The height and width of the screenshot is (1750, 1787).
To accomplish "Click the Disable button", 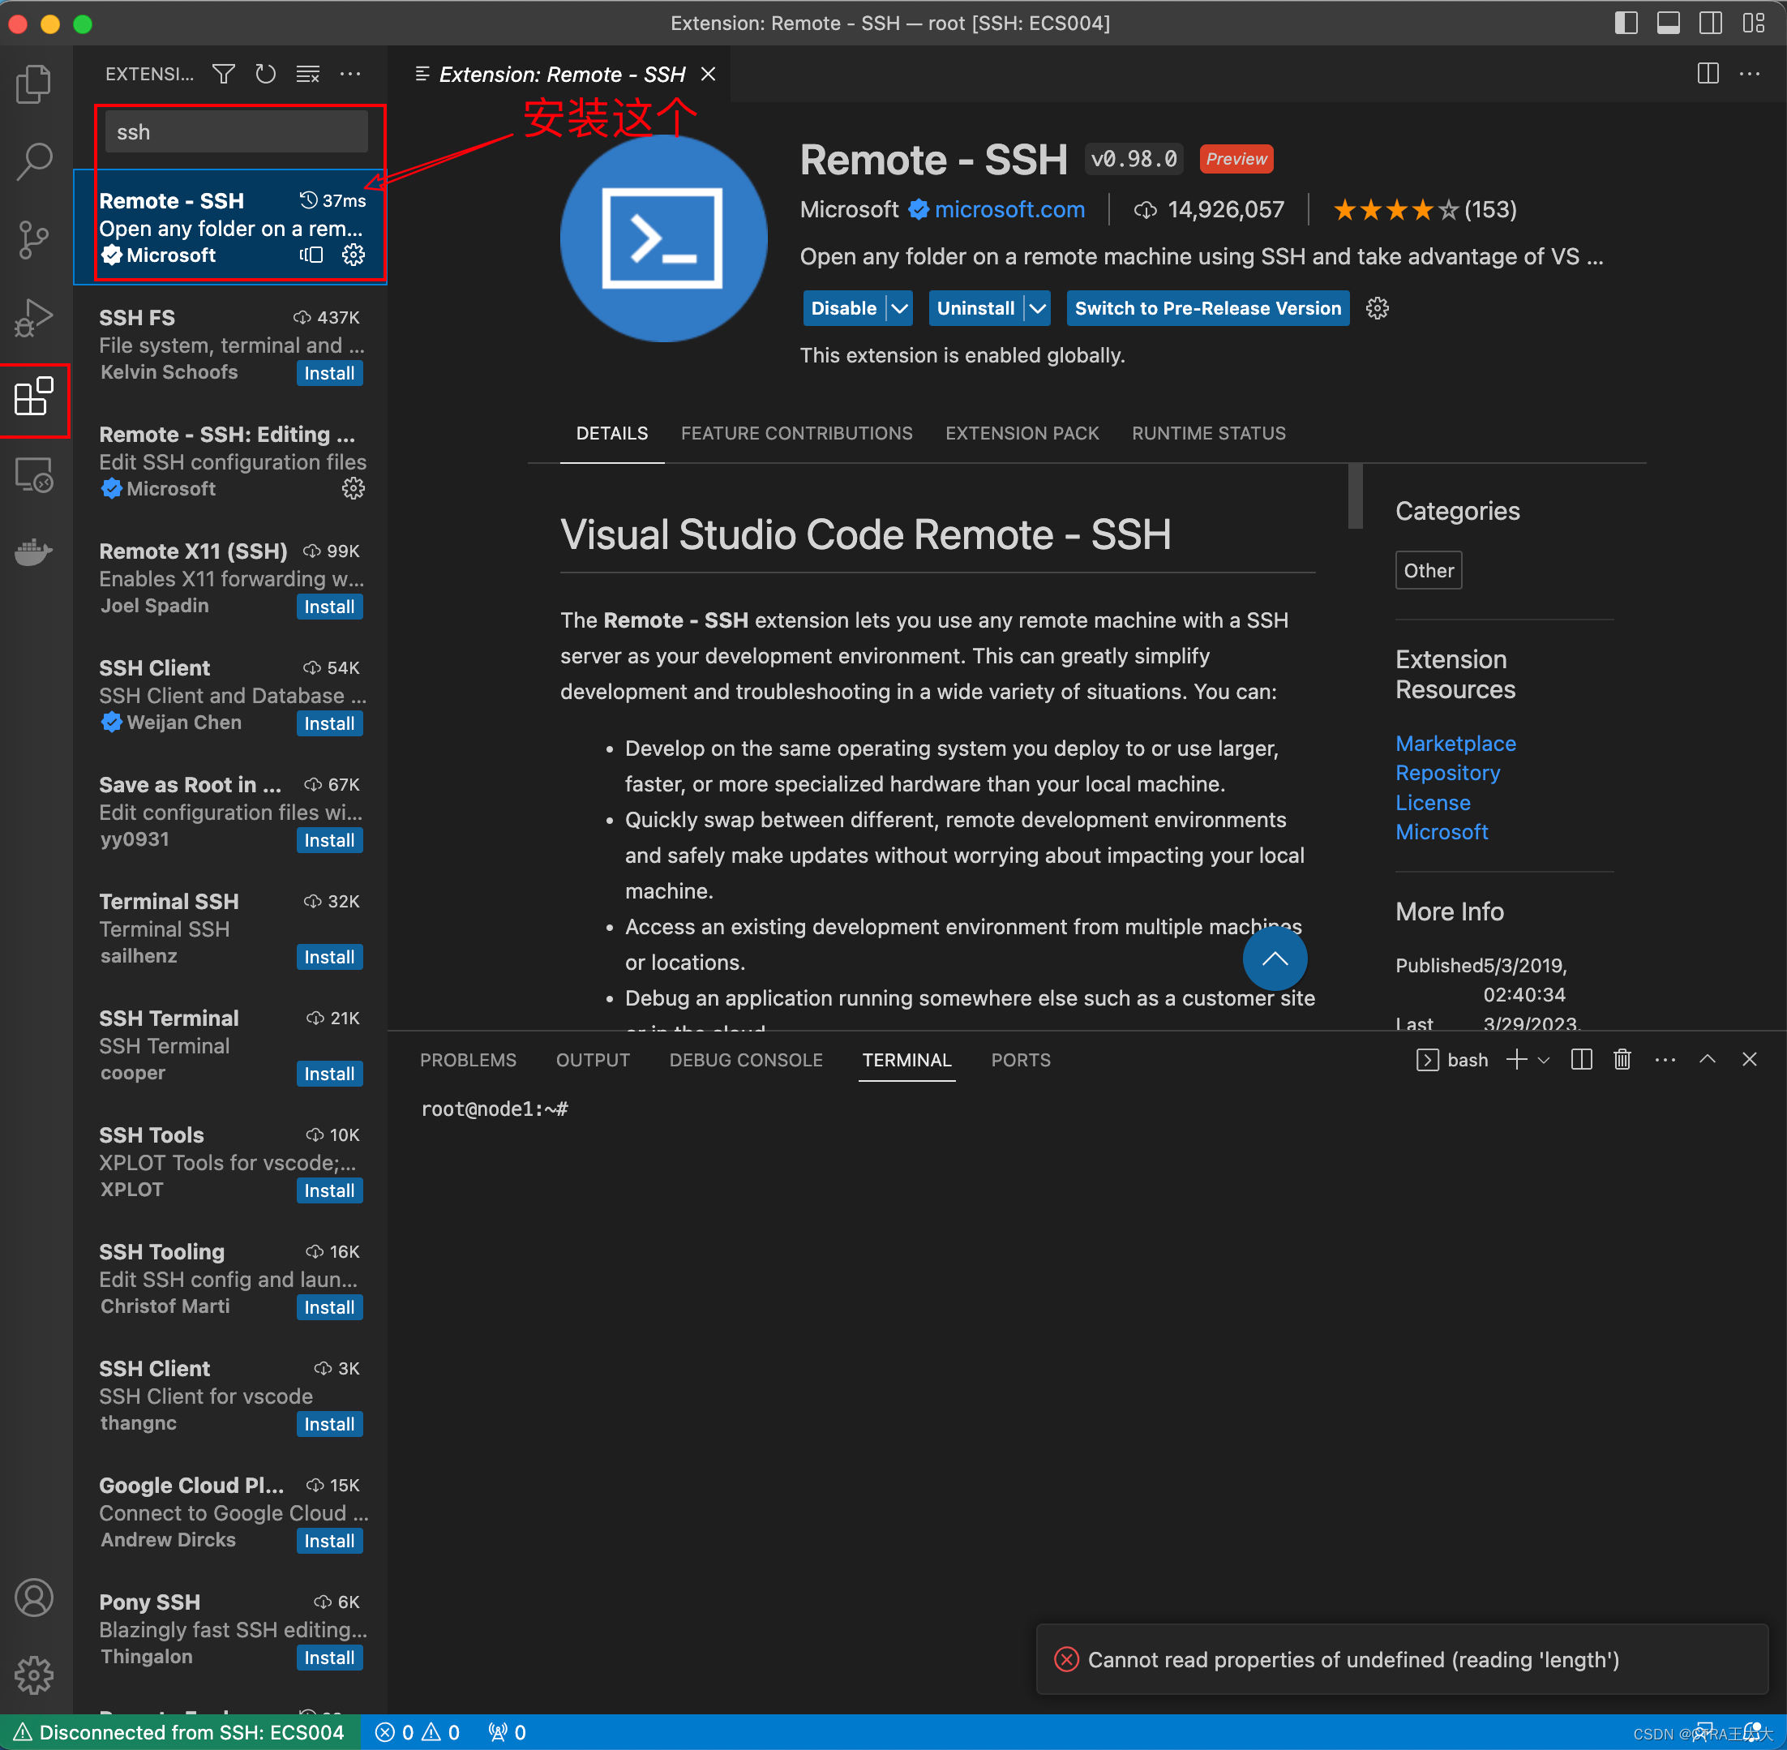I will [x=843, y=308].
